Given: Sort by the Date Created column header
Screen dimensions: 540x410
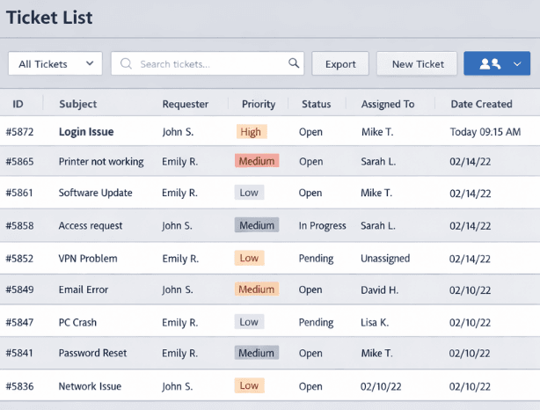Looking at the screenshot, I should tap(481, 104).
